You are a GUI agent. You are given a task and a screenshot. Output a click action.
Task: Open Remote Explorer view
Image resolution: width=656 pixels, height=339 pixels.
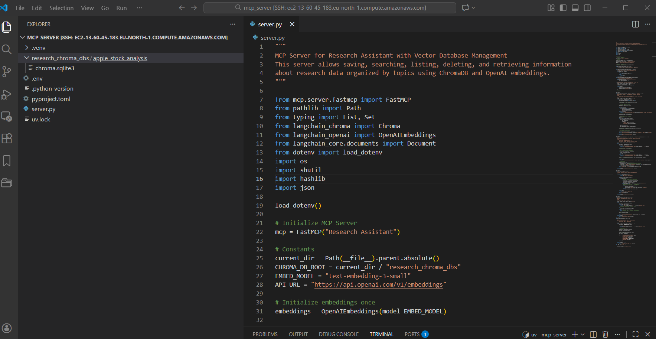click(7, 117)
